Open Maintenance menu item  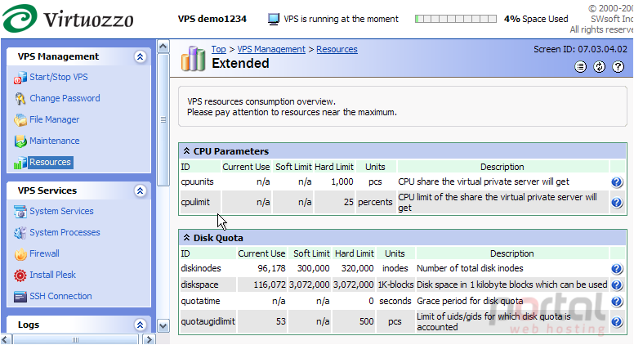(x=54, y=141)
